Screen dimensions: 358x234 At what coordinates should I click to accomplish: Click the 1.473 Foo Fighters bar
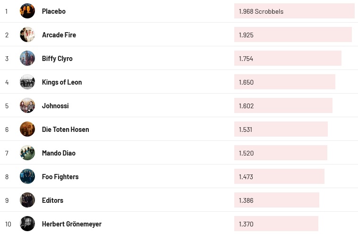coord(279,176)
